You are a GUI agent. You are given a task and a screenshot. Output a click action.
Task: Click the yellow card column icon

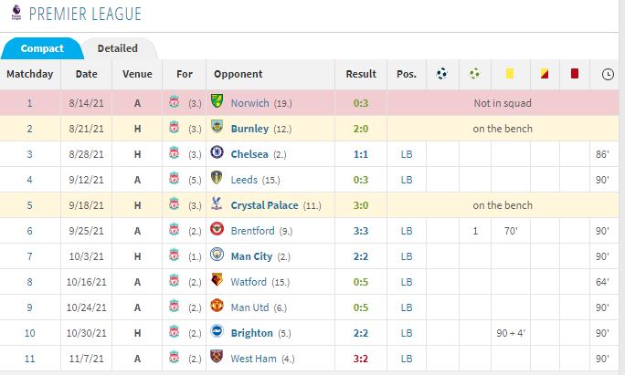(508, 74)
